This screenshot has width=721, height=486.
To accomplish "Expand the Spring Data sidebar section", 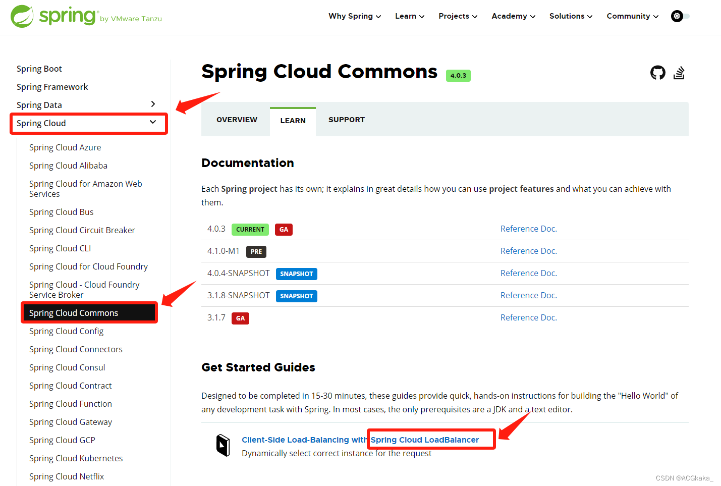I will (153, 104).
